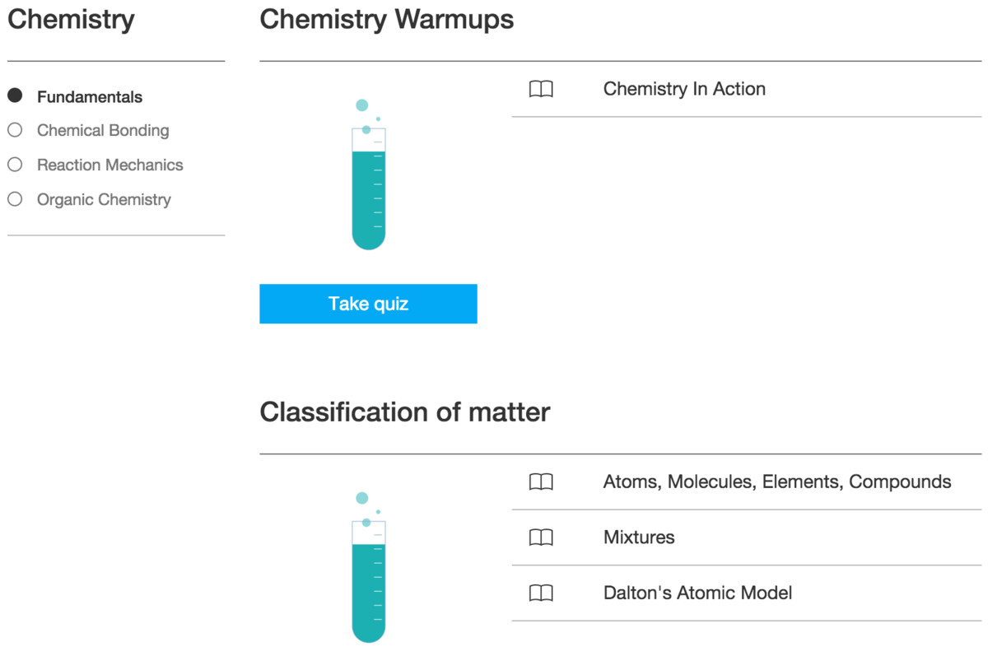Select the Fundamentals radio bullet
The image size is (988, 656).
[15, 95]
